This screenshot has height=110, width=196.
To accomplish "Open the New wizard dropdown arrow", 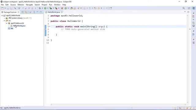I will 5,8.
